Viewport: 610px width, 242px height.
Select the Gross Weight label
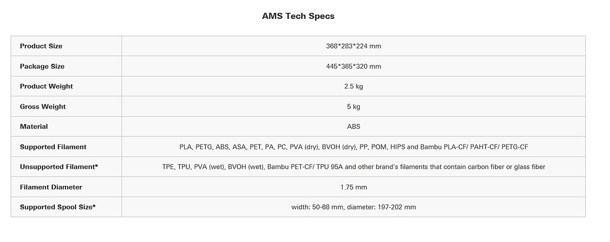point(43,107)
